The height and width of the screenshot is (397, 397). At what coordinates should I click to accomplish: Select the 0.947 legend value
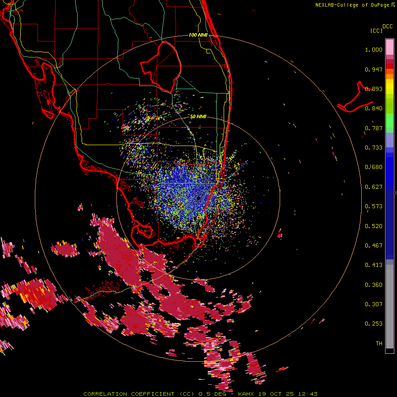pos(374,70)
